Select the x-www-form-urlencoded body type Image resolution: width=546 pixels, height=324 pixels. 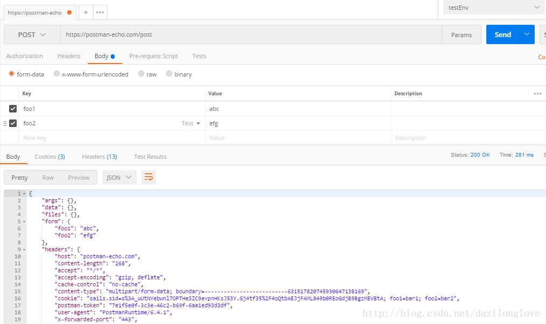click(x=57, y=74)
